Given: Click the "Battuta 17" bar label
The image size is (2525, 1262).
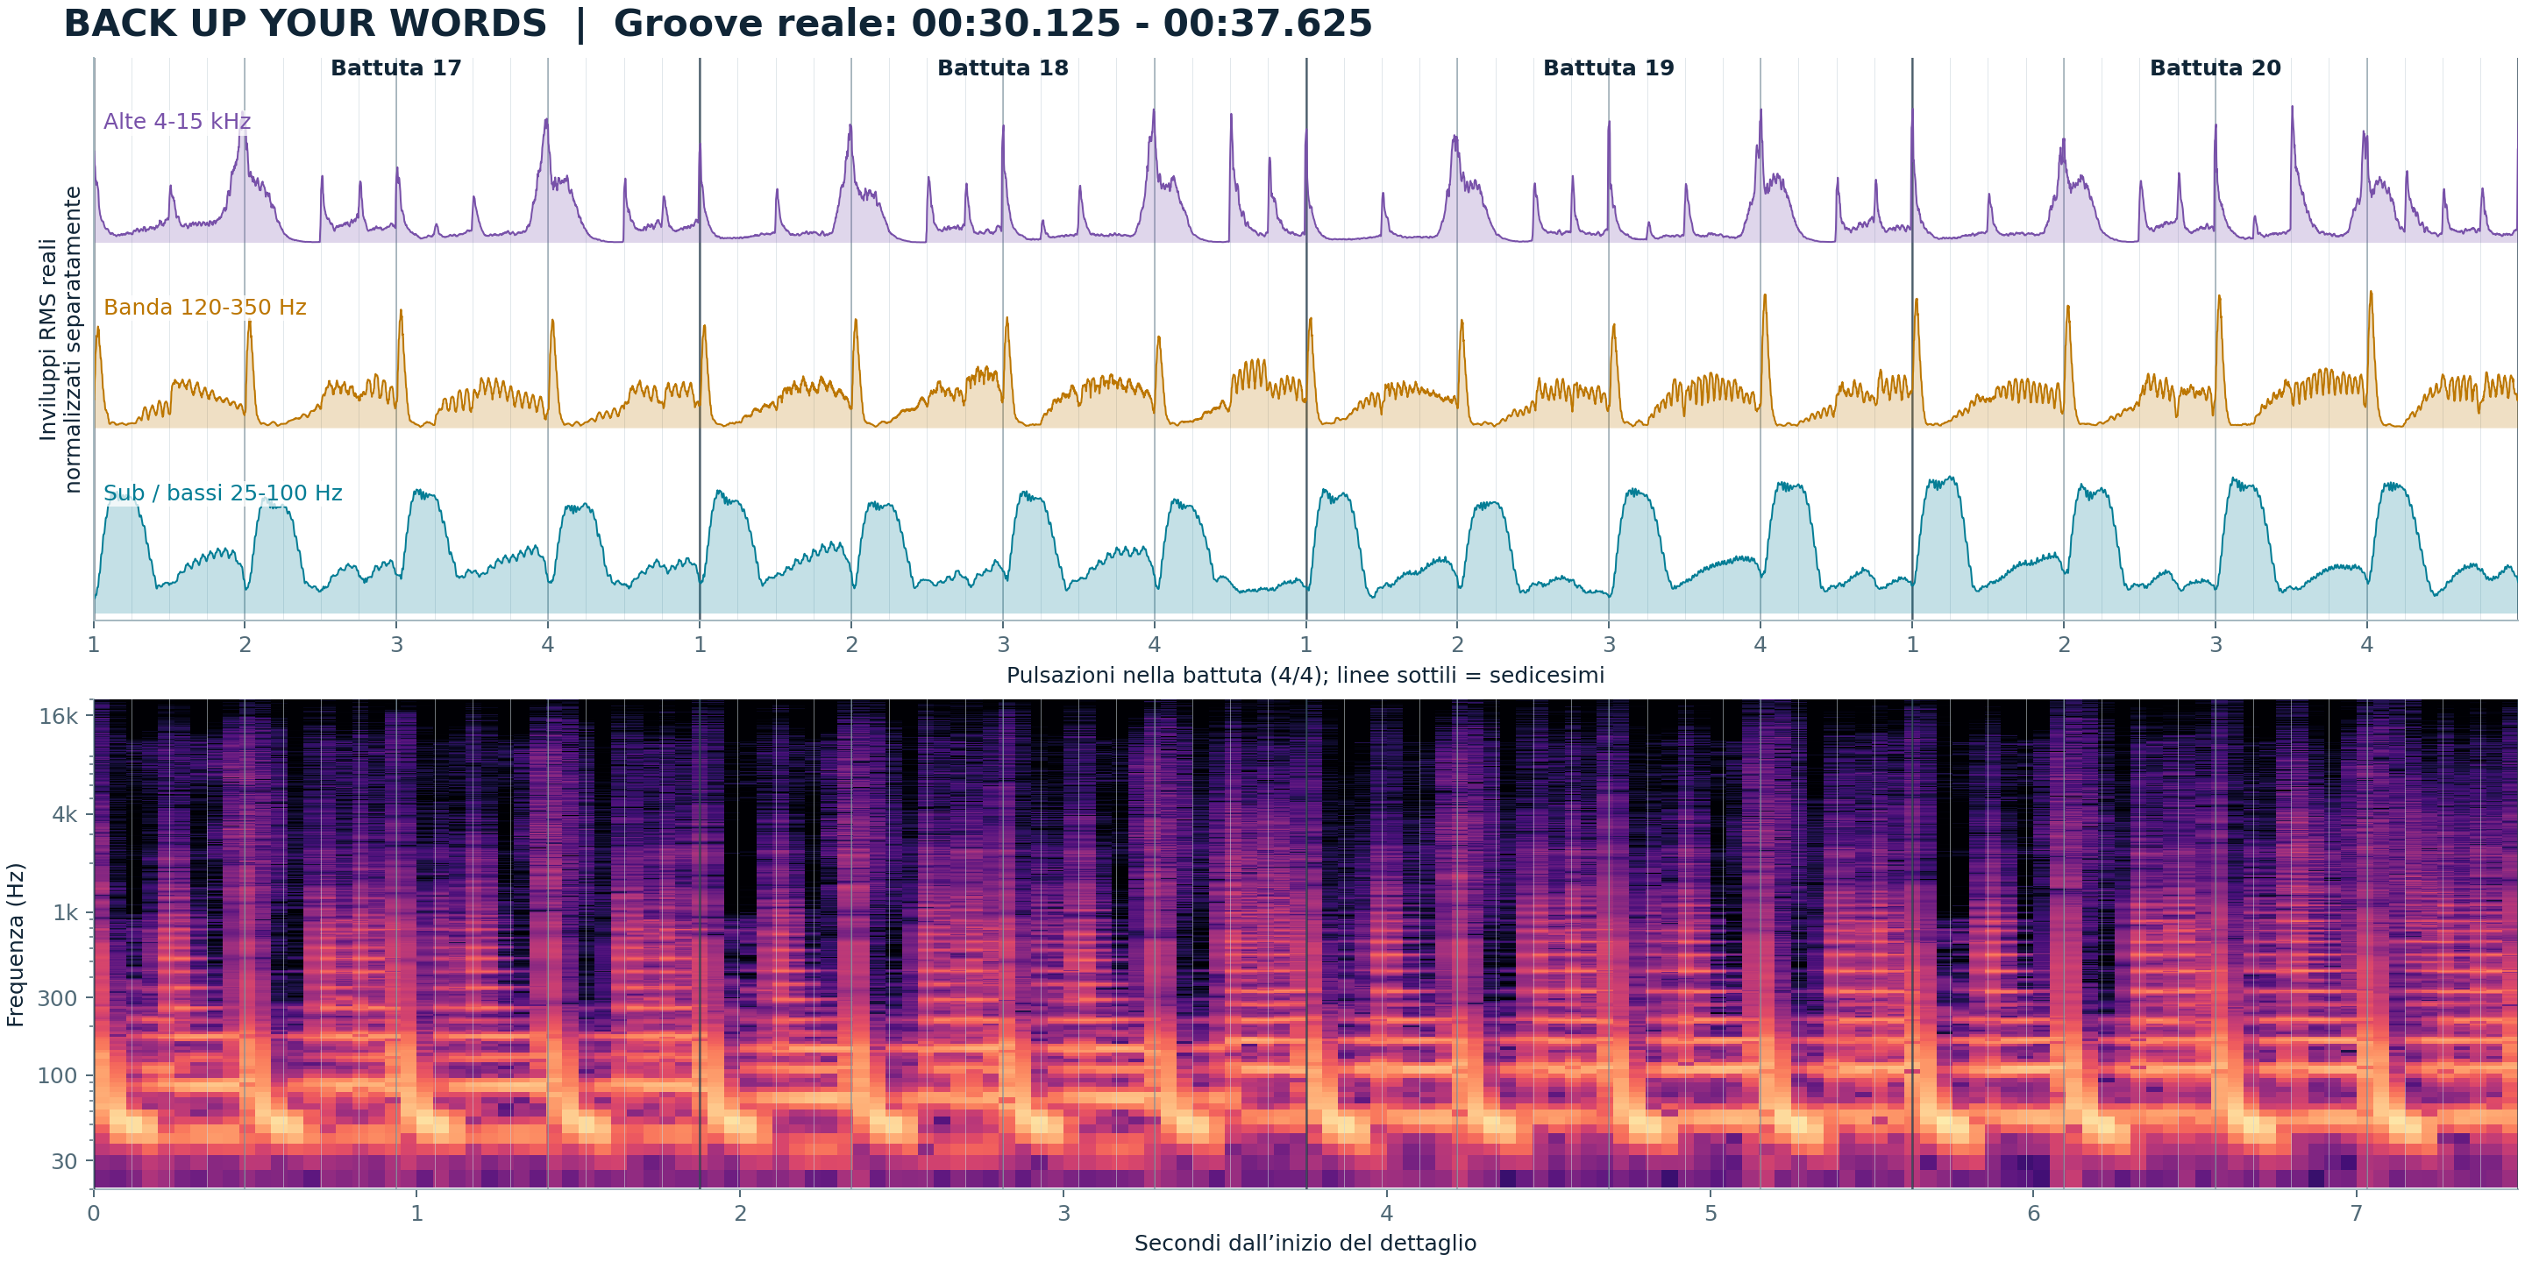Looking at the screenshot, I should coord(396,68).
